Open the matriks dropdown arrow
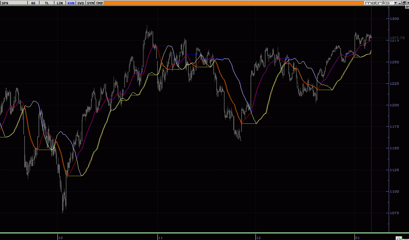Viewport: 409px width, 240px height. (395, 3)
